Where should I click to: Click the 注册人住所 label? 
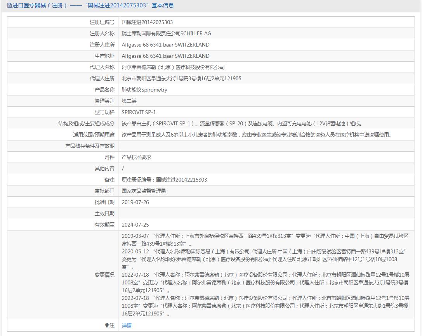102,45
